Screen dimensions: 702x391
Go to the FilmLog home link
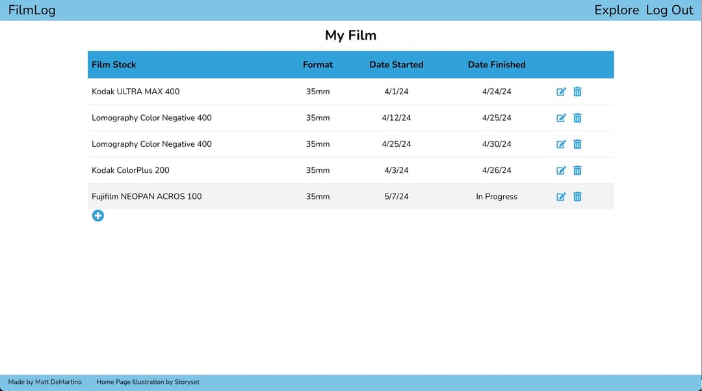(32, 10)
